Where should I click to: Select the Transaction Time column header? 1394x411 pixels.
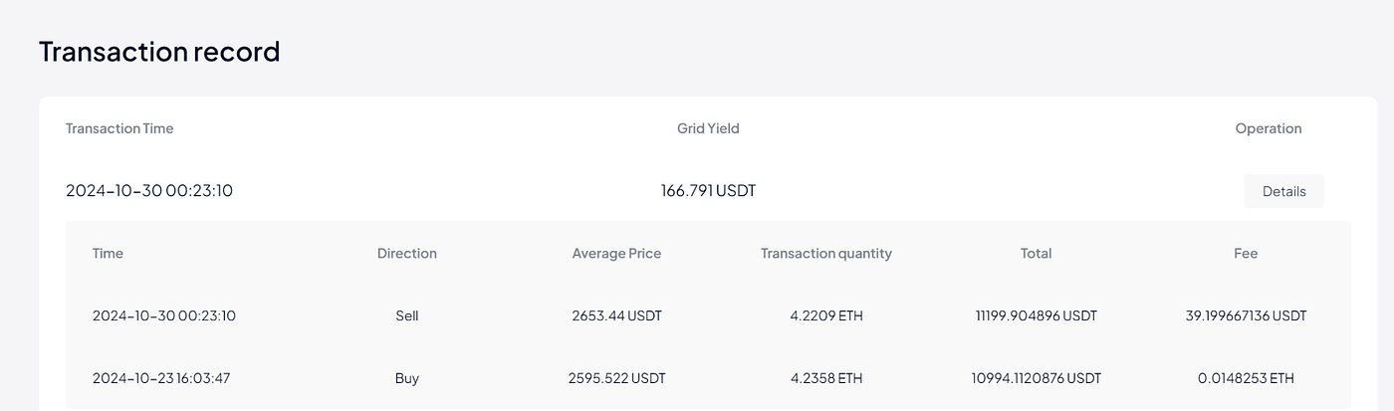119,128
